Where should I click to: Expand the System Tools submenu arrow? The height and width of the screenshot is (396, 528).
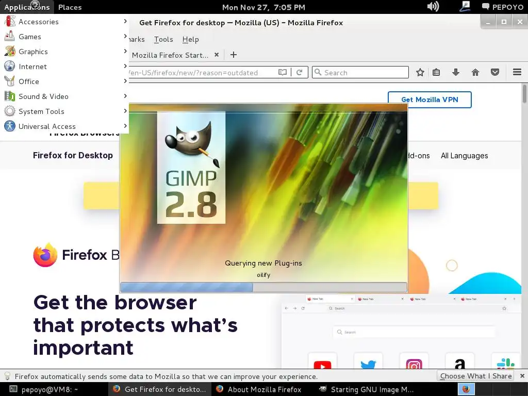[125, 111]
